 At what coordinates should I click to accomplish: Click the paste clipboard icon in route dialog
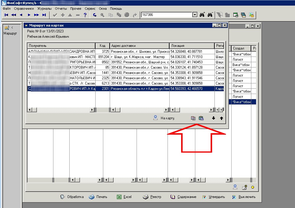tap(201, 118)
